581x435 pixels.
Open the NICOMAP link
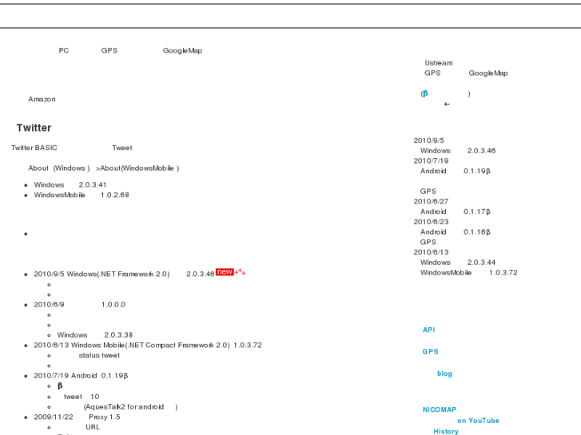click(440, 409)
